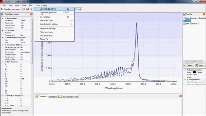This screenshot has height=116, width=206.
Task: Close the Spectra panel
Action: (204, 14)
